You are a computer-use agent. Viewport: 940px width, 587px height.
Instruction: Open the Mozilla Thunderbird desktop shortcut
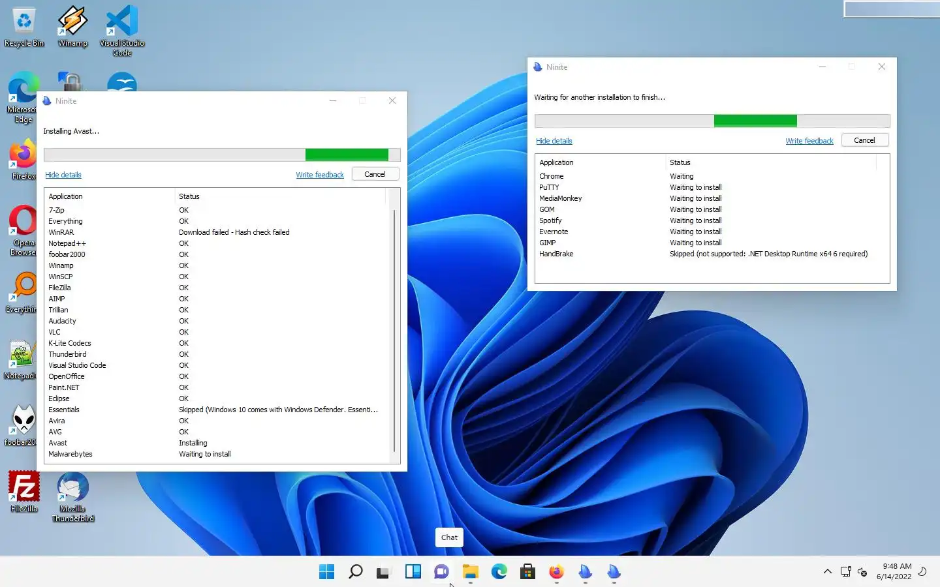(x=72, y=497)
